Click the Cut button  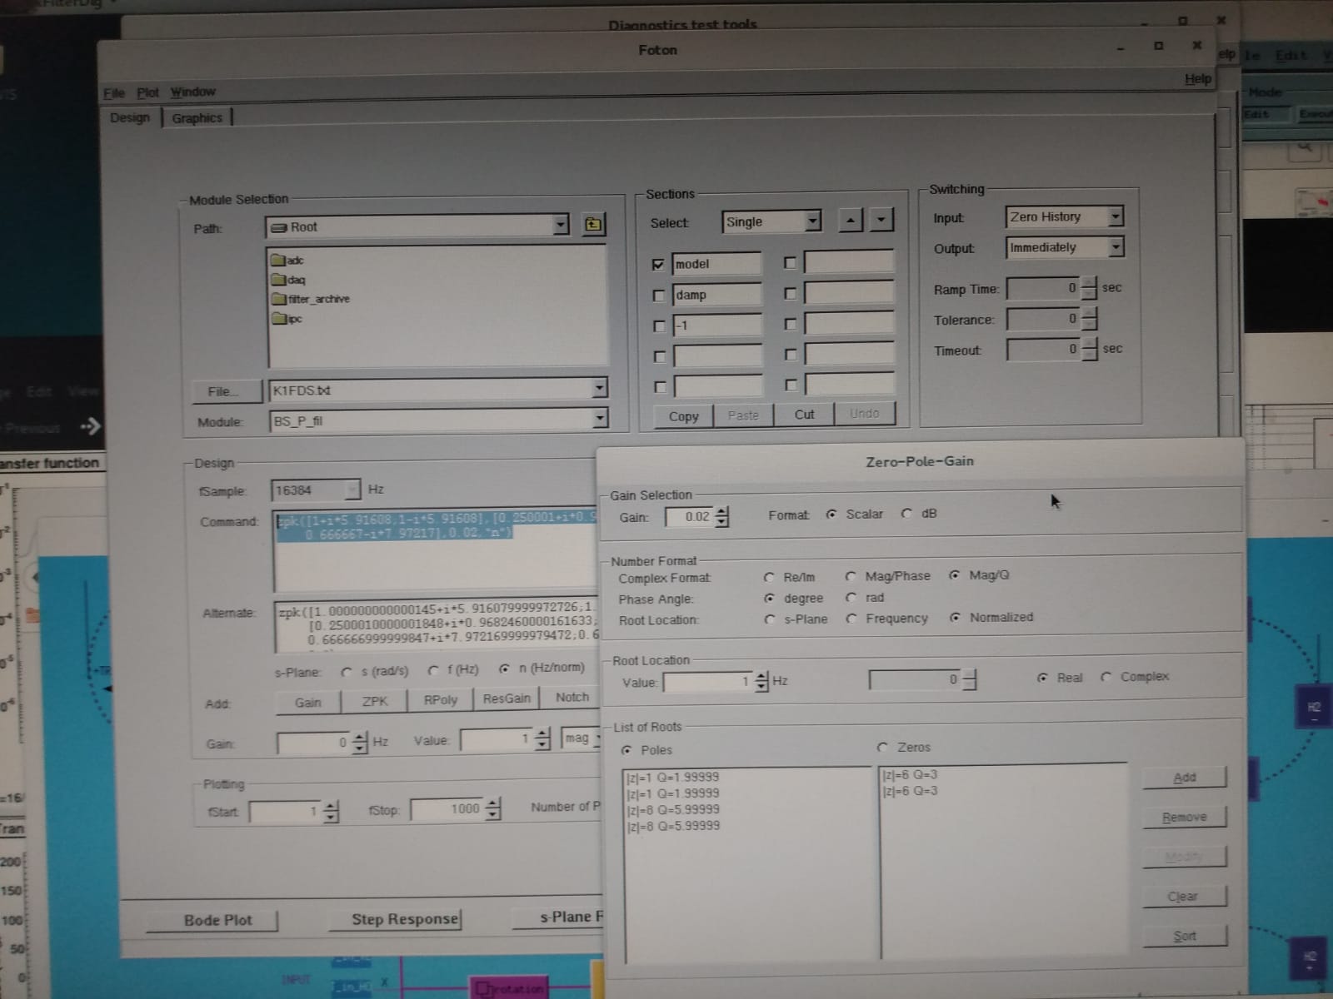click(804, 415)
